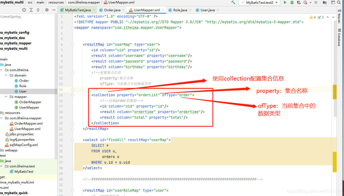Open project view settings gear
344x196 pixels.
coord(47,10)
